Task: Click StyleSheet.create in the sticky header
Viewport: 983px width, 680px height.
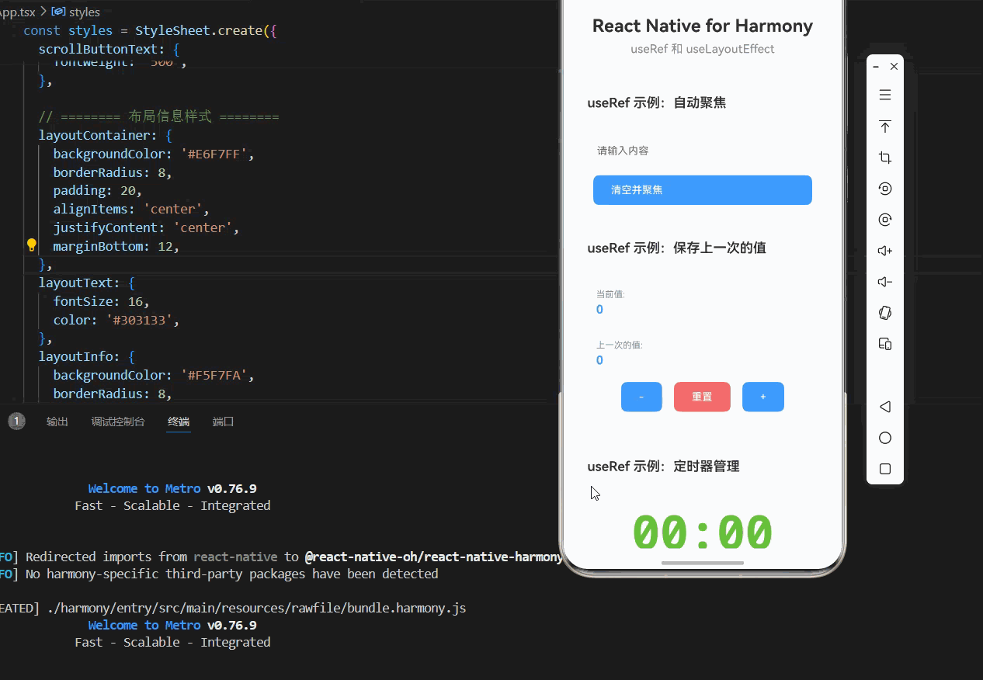Action: [199, 30]
